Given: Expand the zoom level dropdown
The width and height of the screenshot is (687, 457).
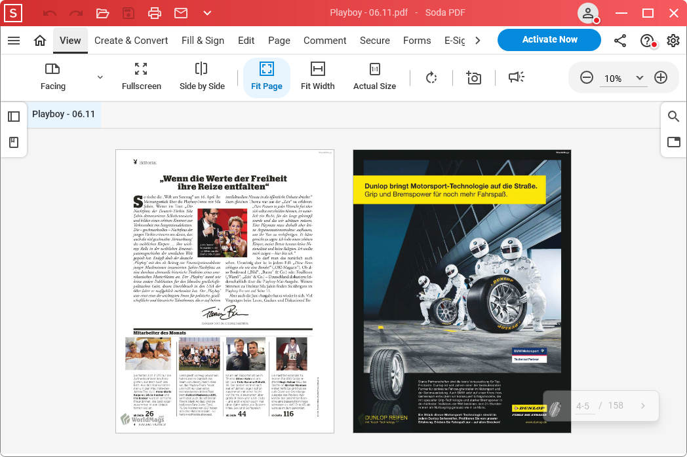Looking at the screenshot, I should [x=640, y=78].
